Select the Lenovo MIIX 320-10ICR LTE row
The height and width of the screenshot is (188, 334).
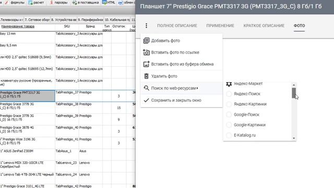[27, 166]
